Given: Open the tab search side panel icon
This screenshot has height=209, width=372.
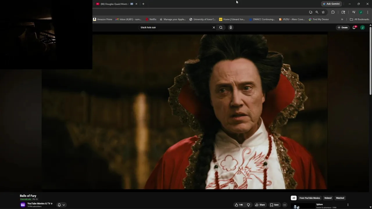Looking at the screenshot, I should click(343, 12).
